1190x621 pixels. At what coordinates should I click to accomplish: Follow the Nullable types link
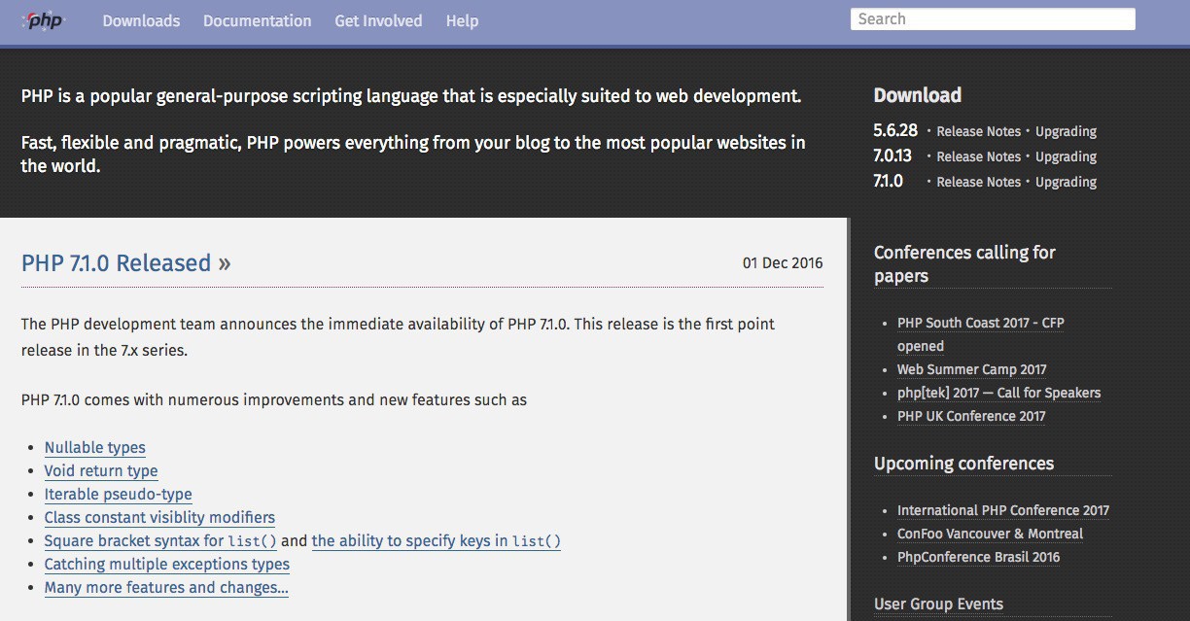(95, 448)
